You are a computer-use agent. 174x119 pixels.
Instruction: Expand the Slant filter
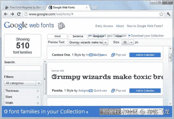point(38,97)
